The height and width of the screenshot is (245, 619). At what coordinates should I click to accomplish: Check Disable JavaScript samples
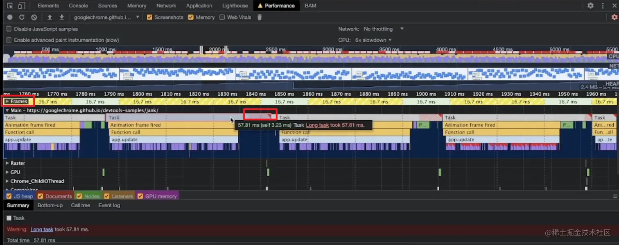point(9,29)
